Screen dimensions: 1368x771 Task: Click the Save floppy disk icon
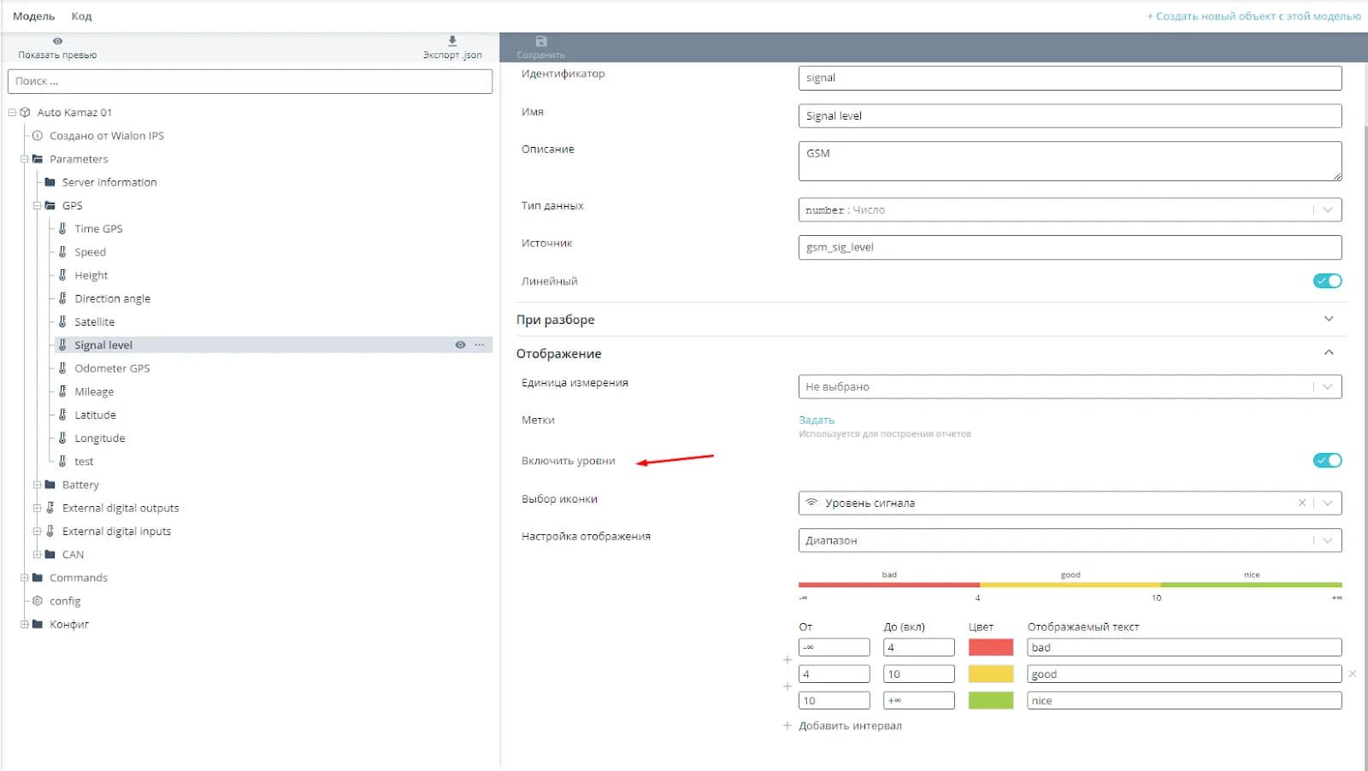[x=540, y=42]
